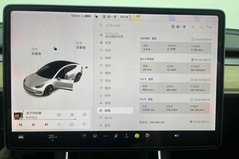Toggle shuffle in the music player
This screenshot has width=239, height=159.
(72, 114)
